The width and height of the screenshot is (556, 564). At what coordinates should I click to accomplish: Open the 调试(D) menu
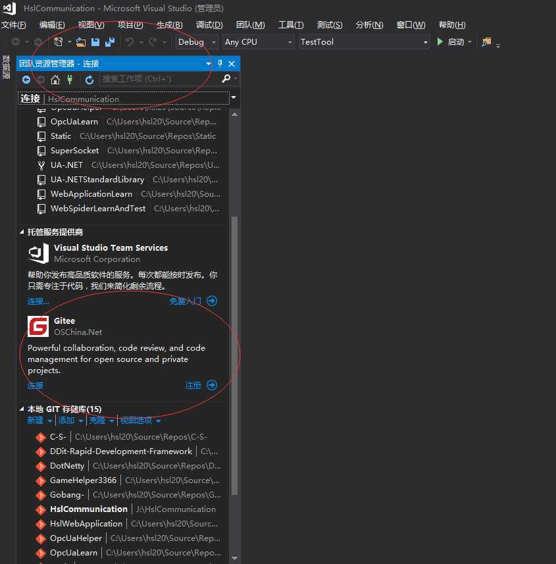pyautogui.click(x=209, y=25)
